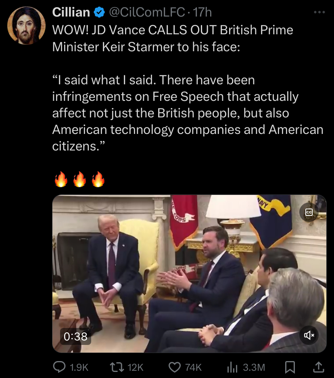Bookmark this post

[290, 367]
